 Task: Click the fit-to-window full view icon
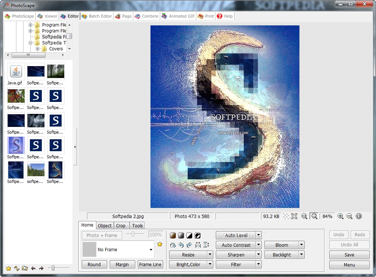tap(294, 216)
